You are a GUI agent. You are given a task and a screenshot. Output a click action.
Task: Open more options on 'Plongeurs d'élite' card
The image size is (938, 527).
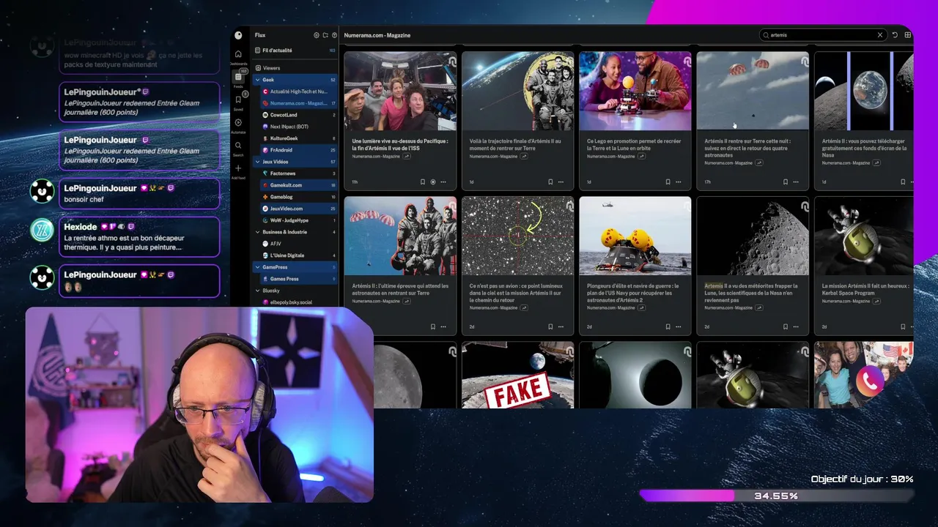coord(678,326)
